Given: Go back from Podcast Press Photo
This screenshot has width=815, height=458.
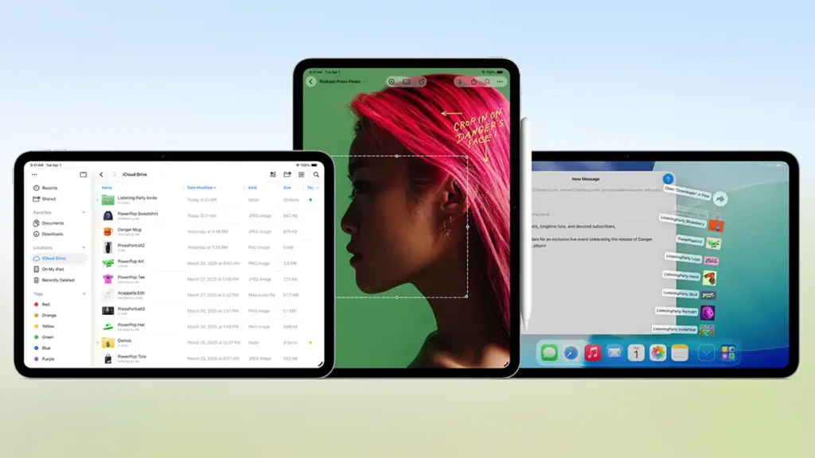Looking at the screenshot, I should pyautogui.click(x=311, y=82).
